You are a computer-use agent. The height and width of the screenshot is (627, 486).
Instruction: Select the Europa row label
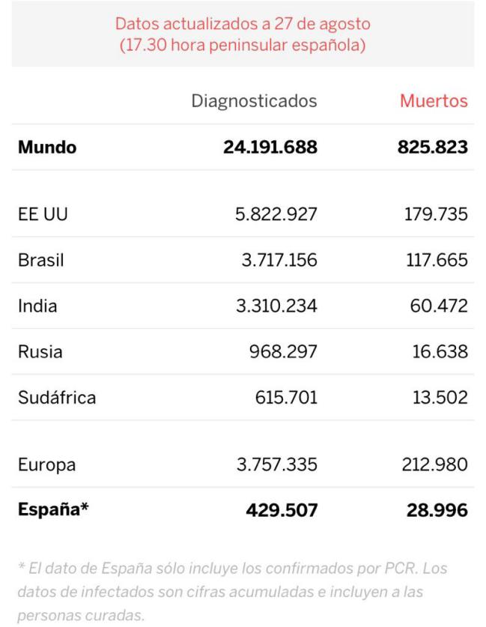[x=46, y=465]
